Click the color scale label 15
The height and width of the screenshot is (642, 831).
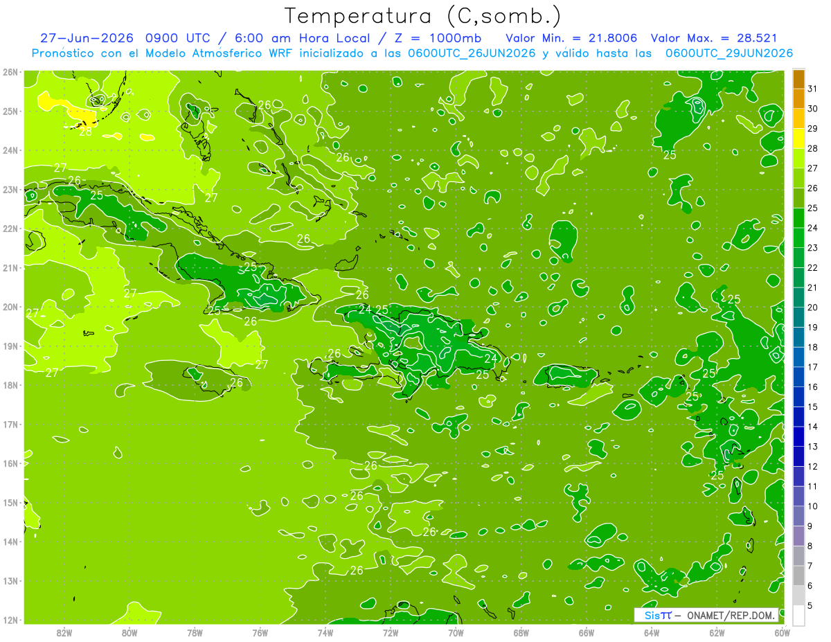point(813,407)
